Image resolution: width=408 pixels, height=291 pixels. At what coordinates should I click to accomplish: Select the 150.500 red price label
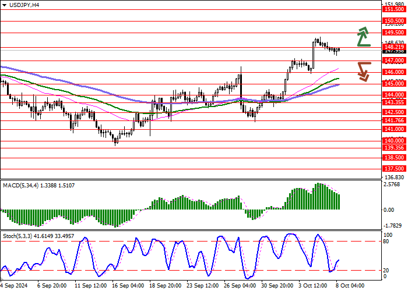pyautogui.click(x=394, y=21)
